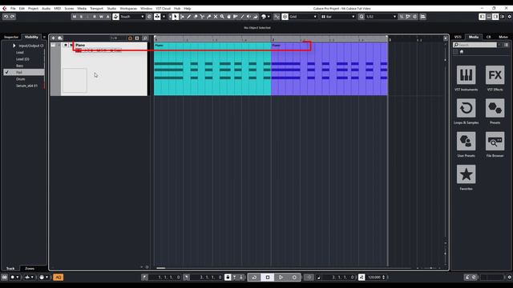Select the Serum_x64 01 track entry
This screenshot has width=513, height=288.
point(26,86)
